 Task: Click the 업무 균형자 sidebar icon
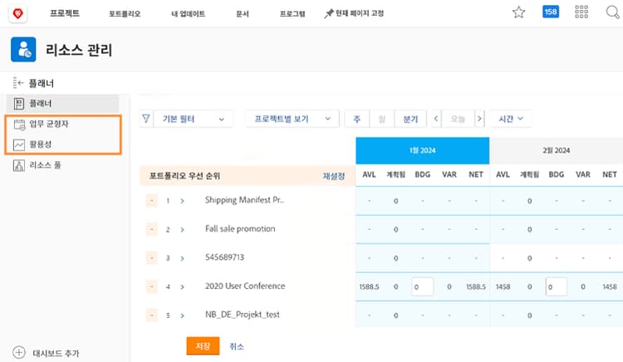point(19,125)
